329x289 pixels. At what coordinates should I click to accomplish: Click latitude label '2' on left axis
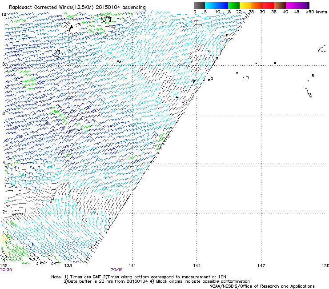coord(4,212)
